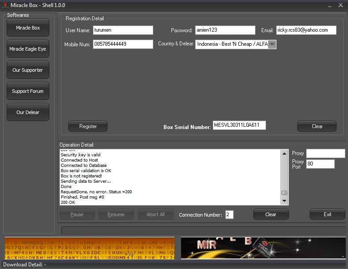This screenshot has height=269, width=348.
Task: Select log line 'Finished, Post msg #0'
Action: tap(82, 197)
